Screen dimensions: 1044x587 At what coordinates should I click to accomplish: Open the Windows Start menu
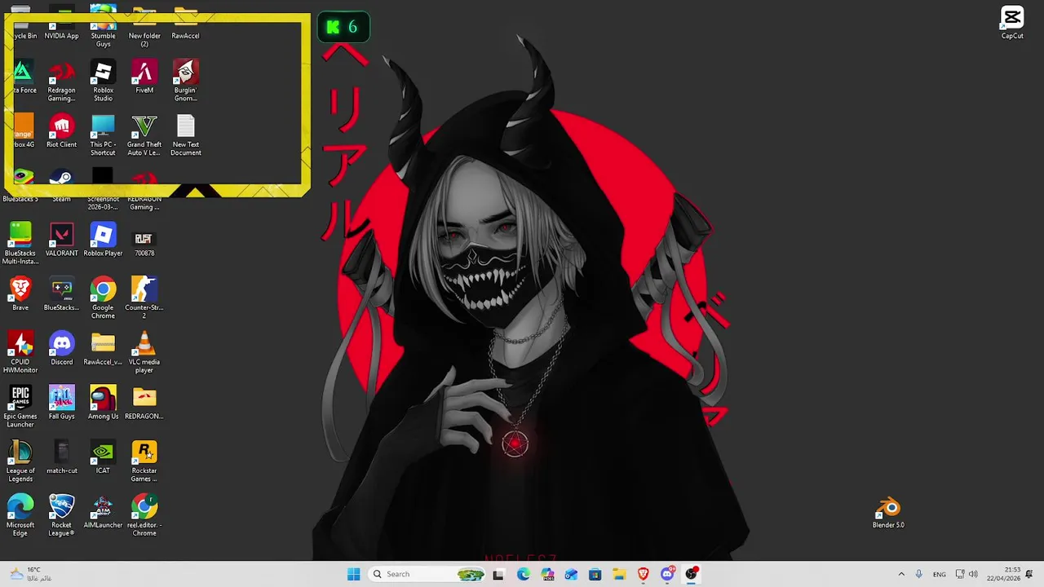click(353, 574)
